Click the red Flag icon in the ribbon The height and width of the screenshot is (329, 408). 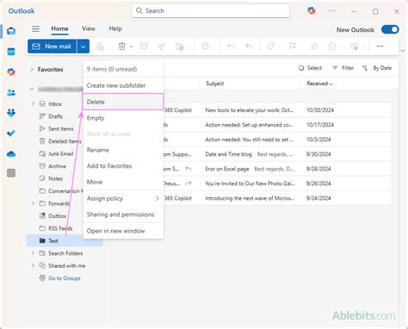[293, 47]
